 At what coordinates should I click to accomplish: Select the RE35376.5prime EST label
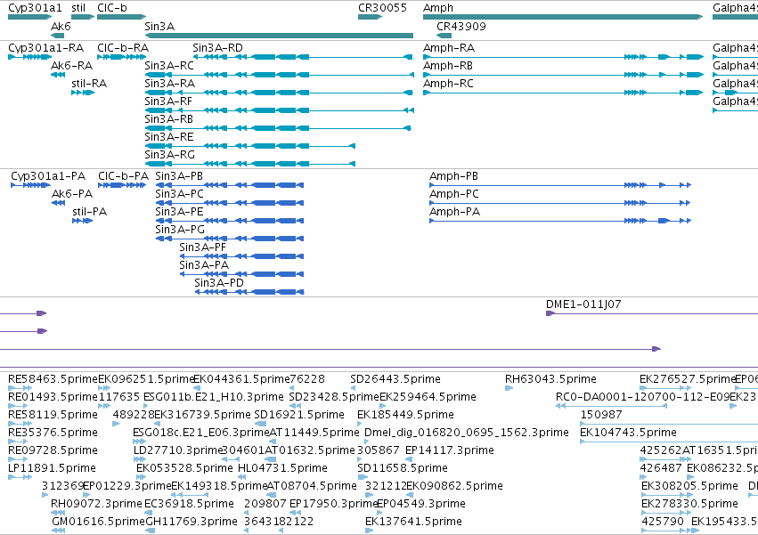(53, 433)
